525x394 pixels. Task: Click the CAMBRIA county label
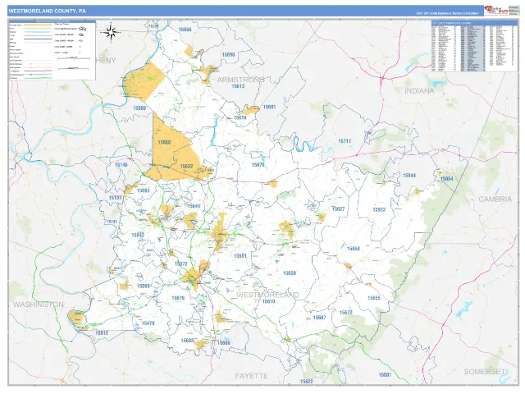[495, 199]
